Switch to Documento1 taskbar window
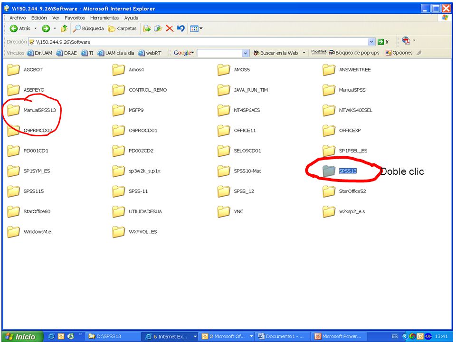 click(x=284, y=336)
